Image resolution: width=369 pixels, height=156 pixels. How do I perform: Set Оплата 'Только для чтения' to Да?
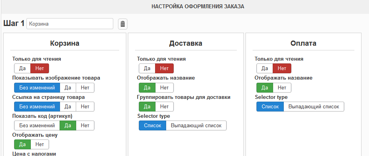click(265, 69)
